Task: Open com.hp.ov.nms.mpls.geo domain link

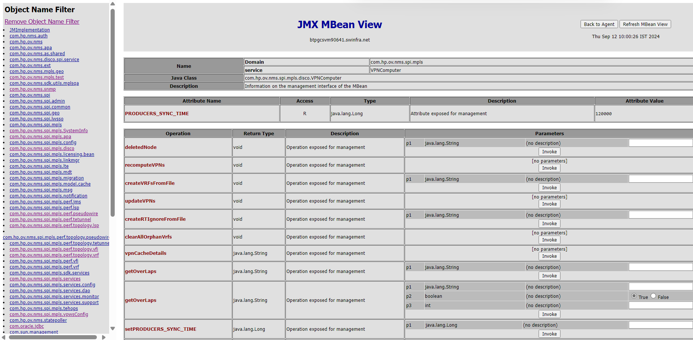Action: [x=37, y=71]
